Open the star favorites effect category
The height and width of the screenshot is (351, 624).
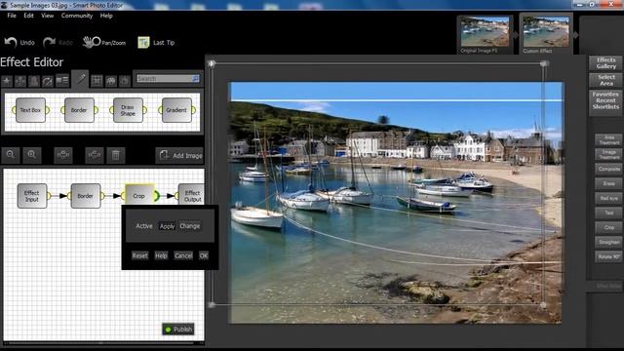tap(7, 81)
